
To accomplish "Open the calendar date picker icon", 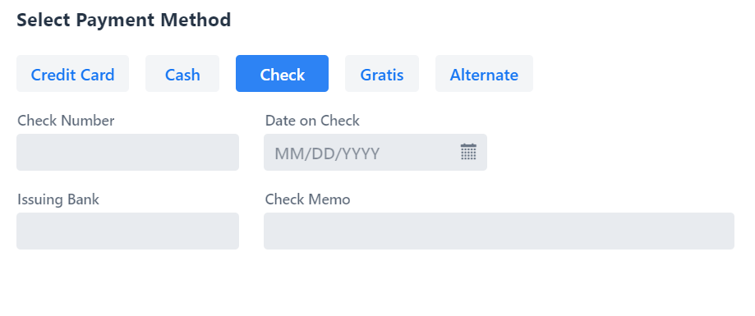I will point(468,152).
